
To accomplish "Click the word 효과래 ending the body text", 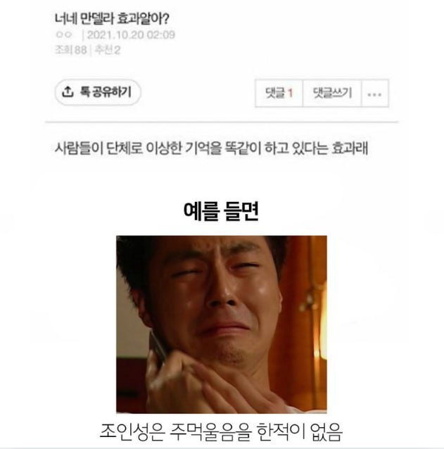I will coord(350,148).
